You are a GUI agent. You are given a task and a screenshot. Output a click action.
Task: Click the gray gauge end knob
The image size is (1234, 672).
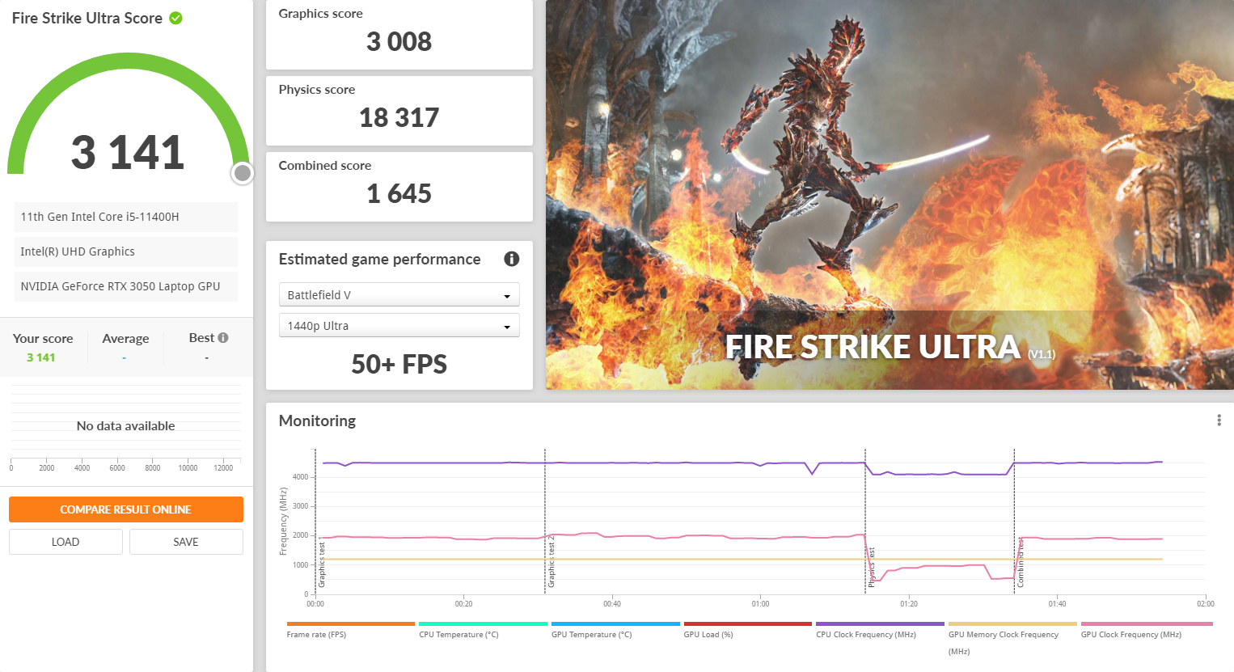(x=242, y=173)
